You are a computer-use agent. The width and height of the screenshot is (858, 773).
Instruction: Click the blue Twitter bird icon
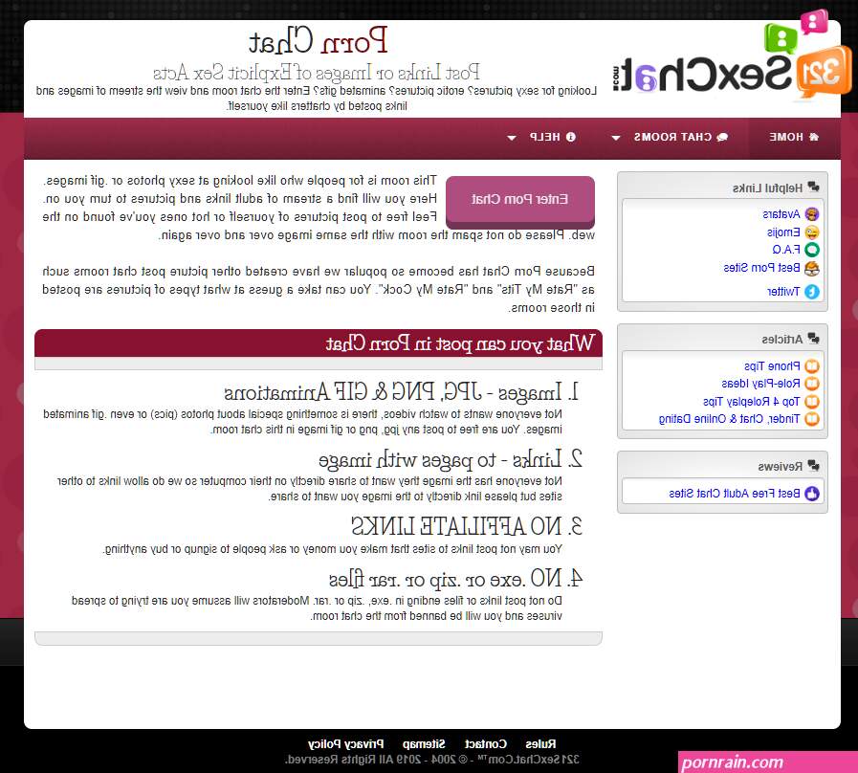(x=812, y=291)
